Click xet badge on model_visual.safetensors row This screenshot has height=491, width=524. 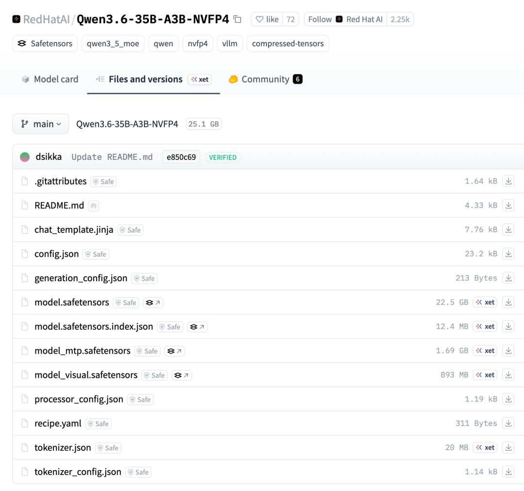485,374
